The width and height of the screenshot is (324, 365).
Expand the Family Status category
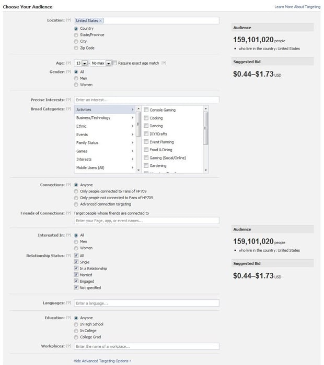105,143
